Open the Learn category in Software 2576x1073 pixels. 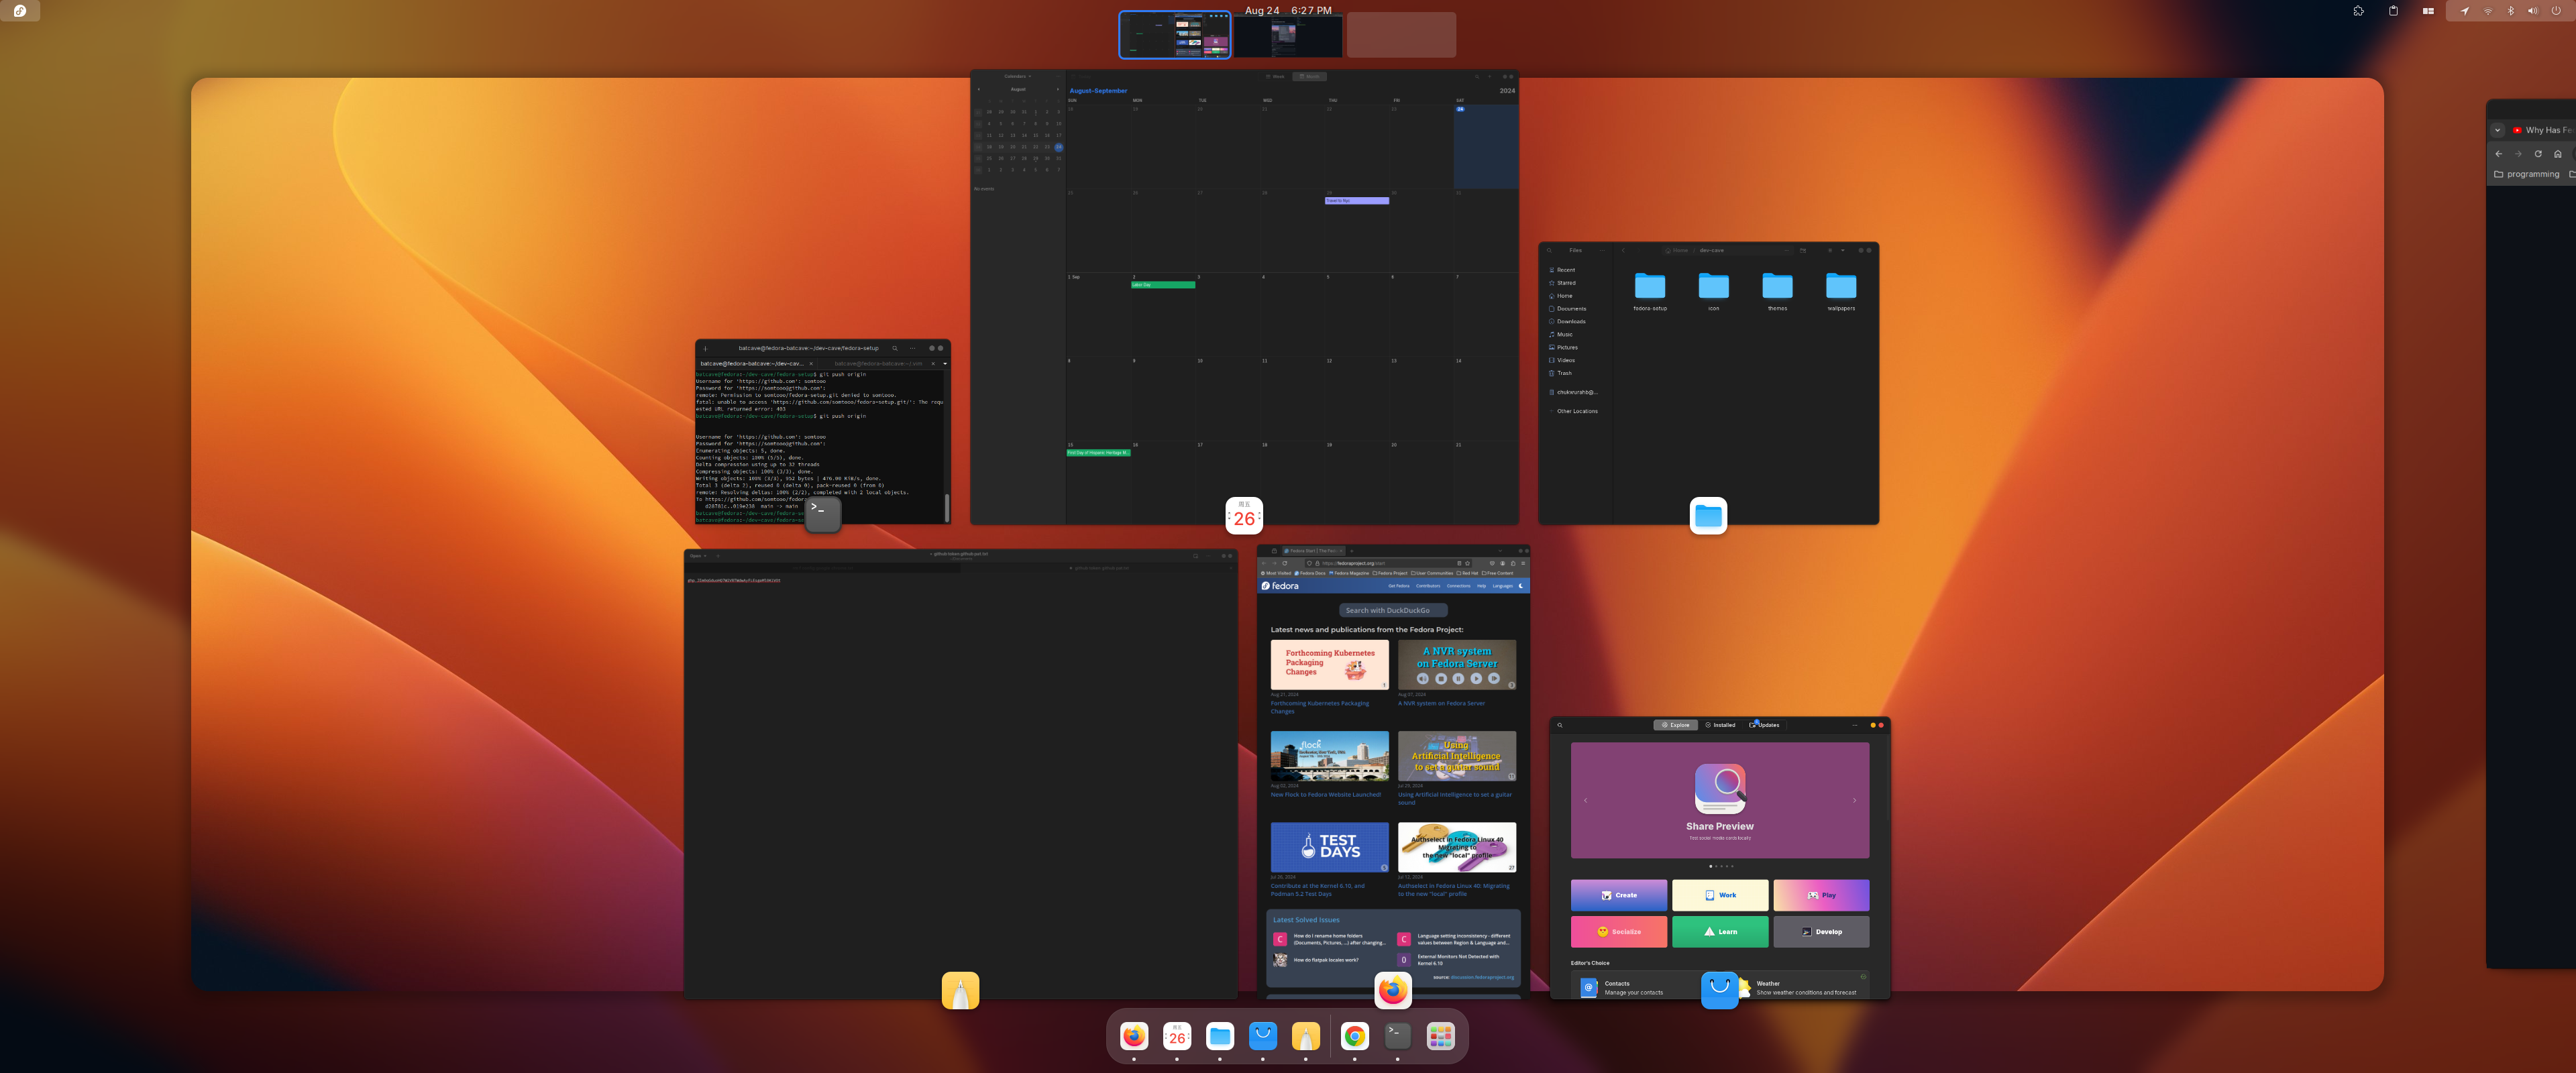pos(1720,931)
